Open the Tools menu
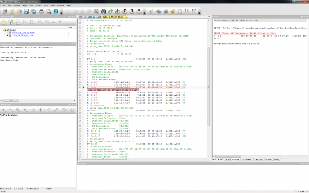This screenshot has height=193, width=309. tap(46, 5)
